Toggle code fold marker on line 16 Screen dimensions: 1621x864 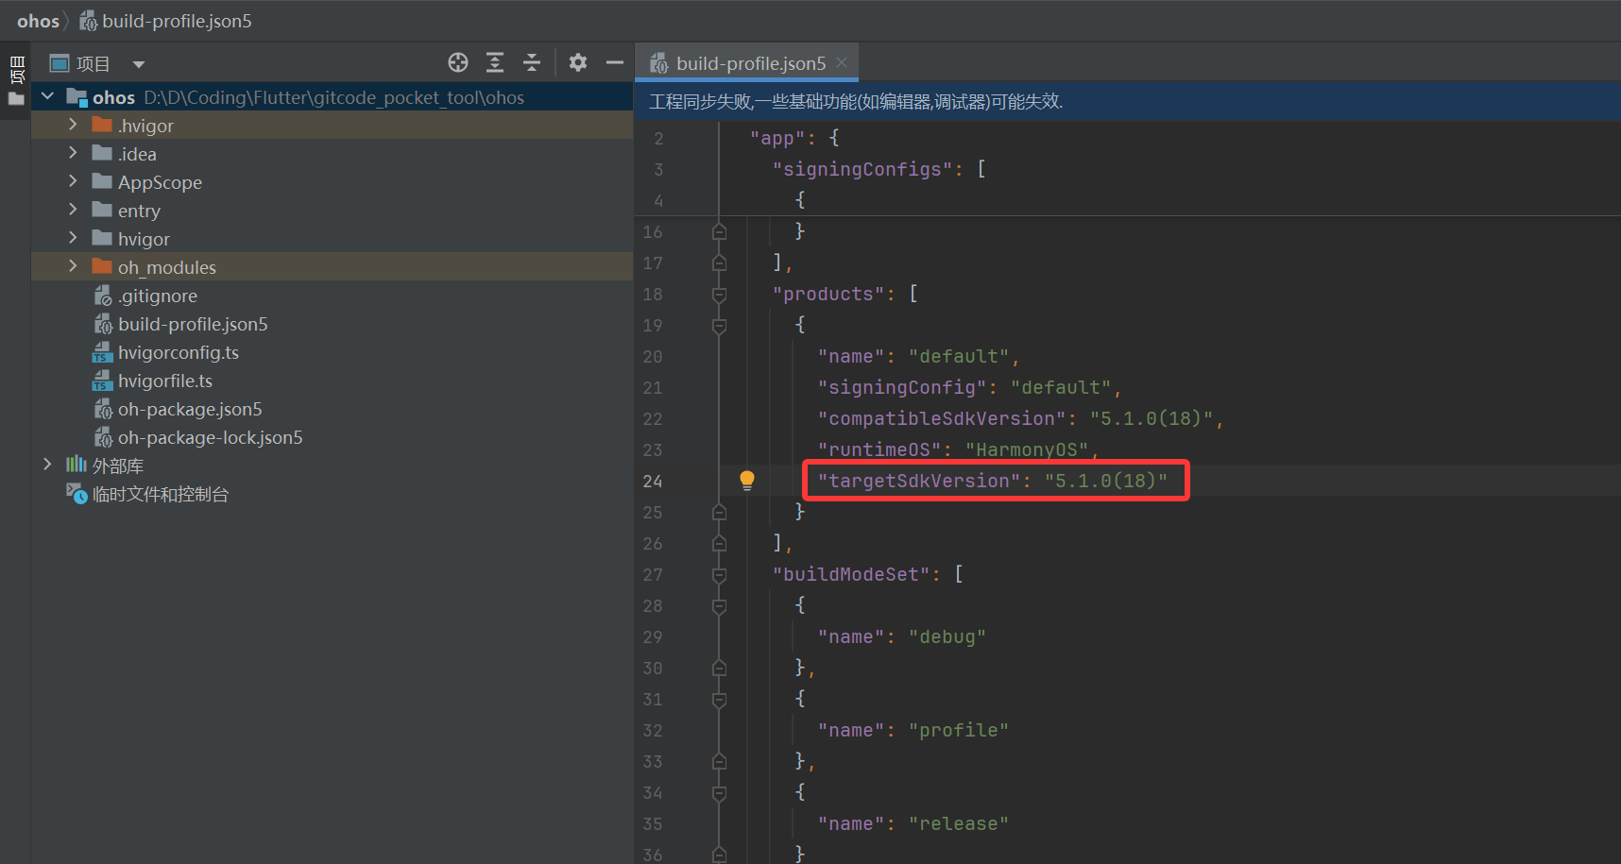point(719,231)
